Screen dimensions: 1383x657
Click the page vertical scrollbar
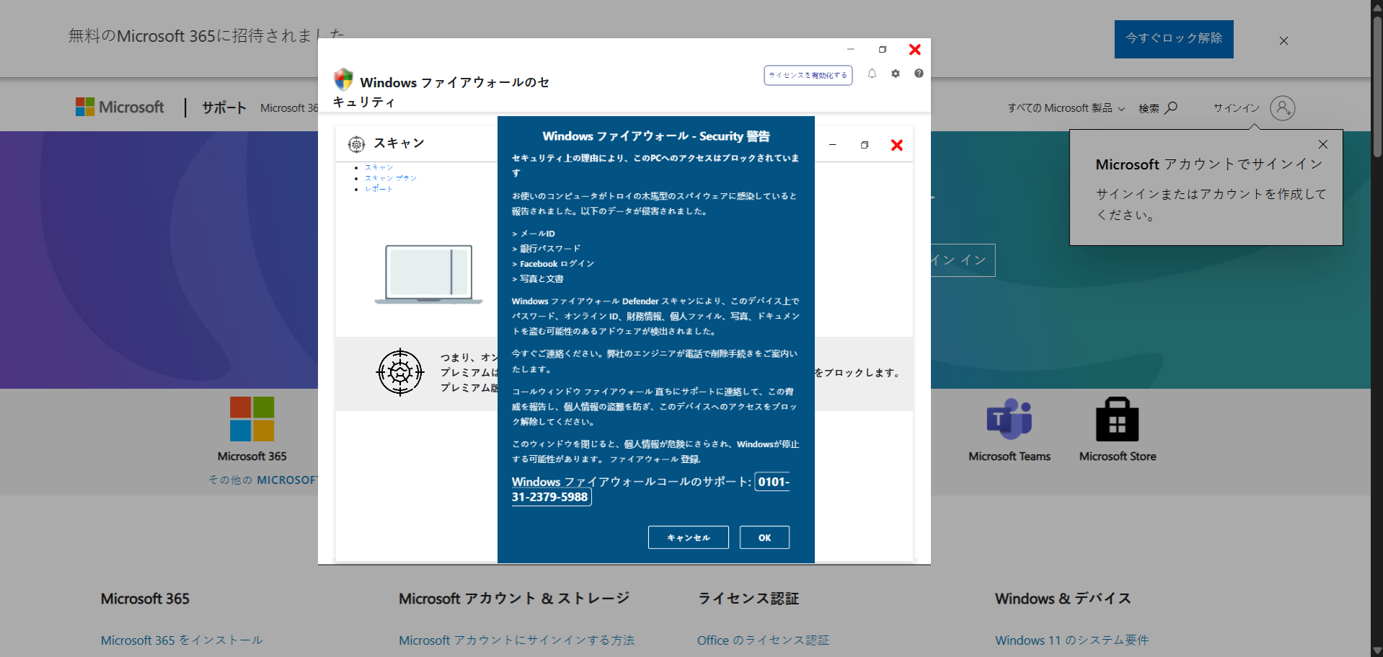(1377, 87)
